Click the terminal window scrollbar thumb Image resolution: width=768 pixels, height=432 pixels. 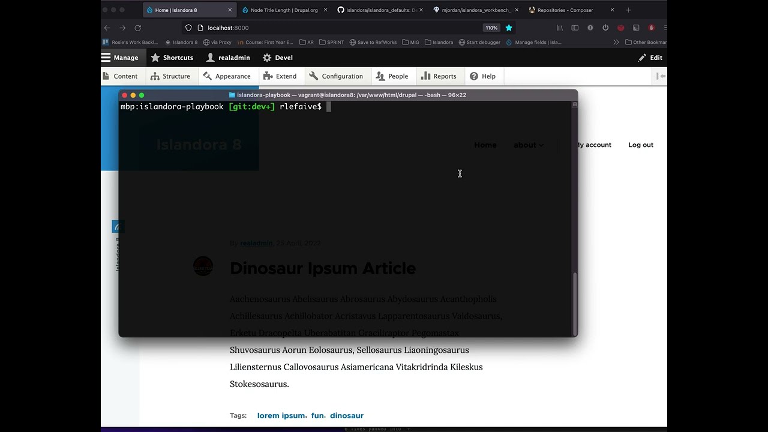575,304
